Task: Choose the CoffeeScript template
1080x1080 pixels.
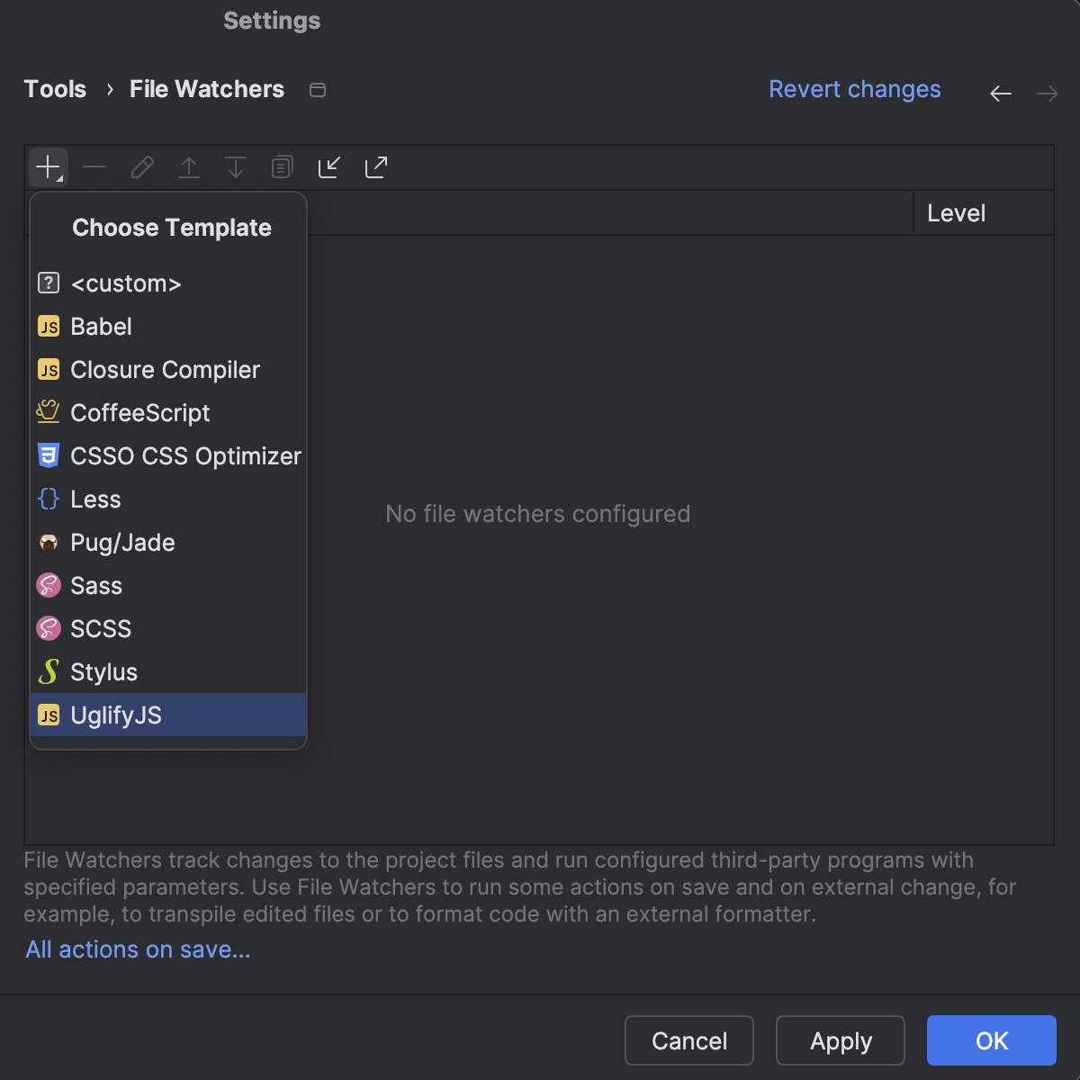Action: point(140,413)
